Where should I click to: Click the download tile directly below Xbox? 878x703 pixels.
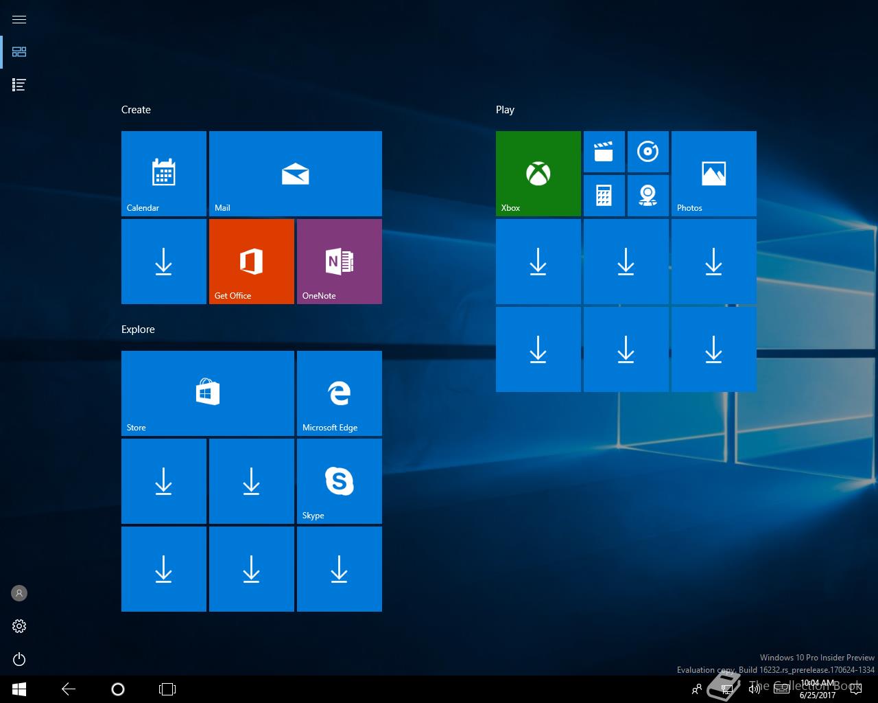(x=538, y=262)
